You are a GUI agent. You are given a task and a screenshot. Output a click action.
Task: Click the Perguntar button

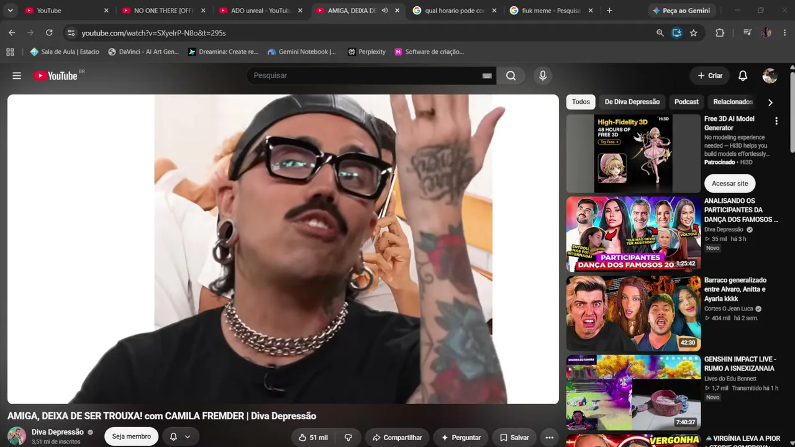click(461, 438)
